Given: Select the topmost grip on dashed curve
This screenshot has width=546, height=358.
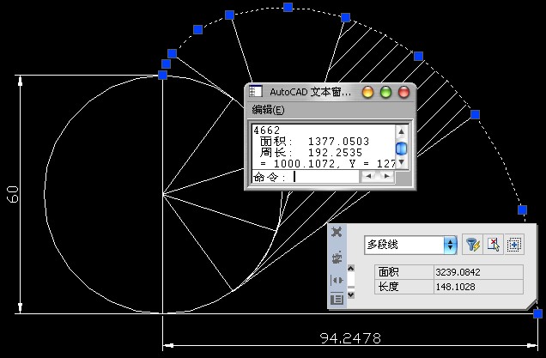Looking at the screenshot, I should (x=288, y=7).
